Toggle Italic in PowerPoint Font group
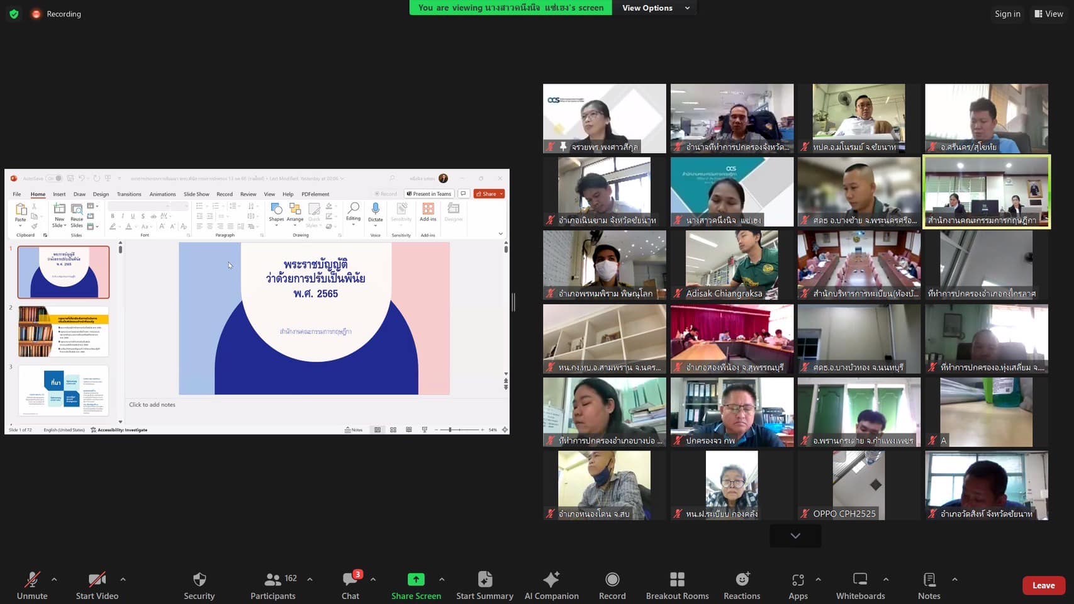 [x=123, y=216]
